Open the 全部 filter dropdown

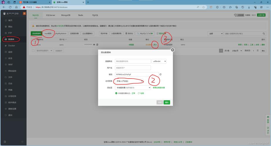pyautogui.click(x=215, y=34)
